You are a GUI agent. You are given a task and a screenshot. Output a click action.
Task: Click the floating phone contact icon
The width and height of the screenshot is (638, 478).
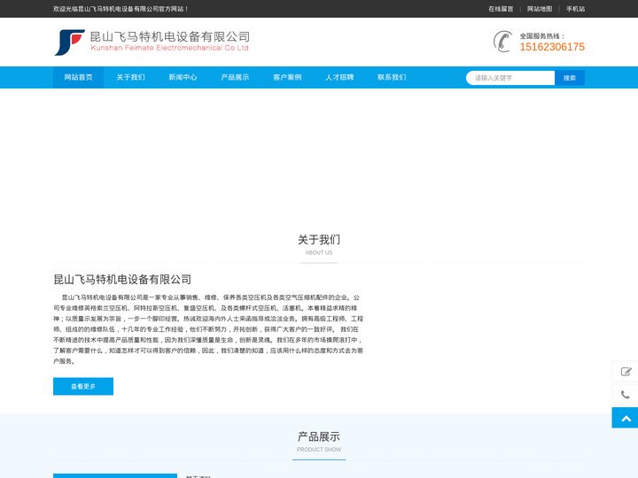[x=626, y=395]
